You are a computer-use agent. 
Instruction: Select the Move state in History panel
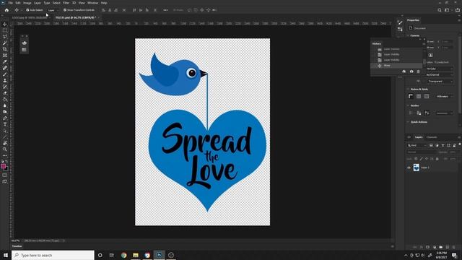coord(396,66)
